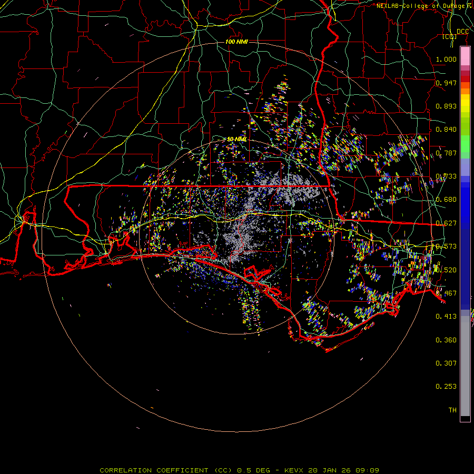The height and width of the screenshot is (474, 474).
Task: Click the DCC product label
Action: click(462, 32)
